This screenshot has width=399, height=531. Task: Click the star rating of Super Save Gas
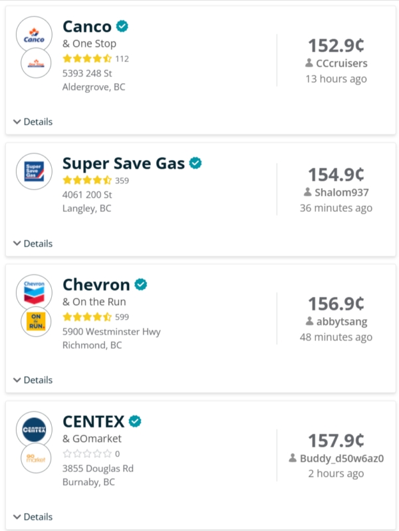point(87,180)
